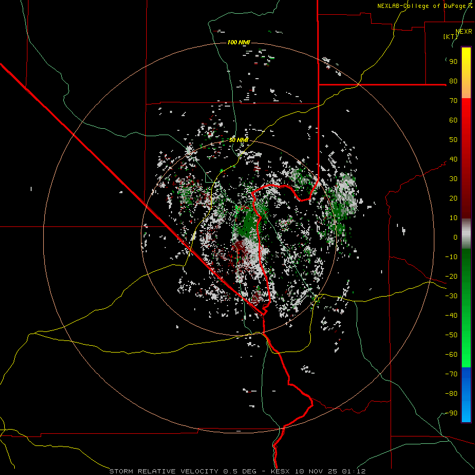The height and width of the screenshot is (475, 475).
Task: Click the 50 value on velocity scale
Action: (x=453, y=140)
